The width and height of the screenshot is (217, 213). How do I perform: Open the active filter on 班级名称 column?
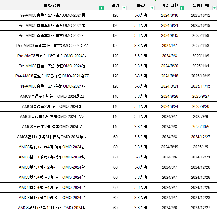(x=101, y=8)
